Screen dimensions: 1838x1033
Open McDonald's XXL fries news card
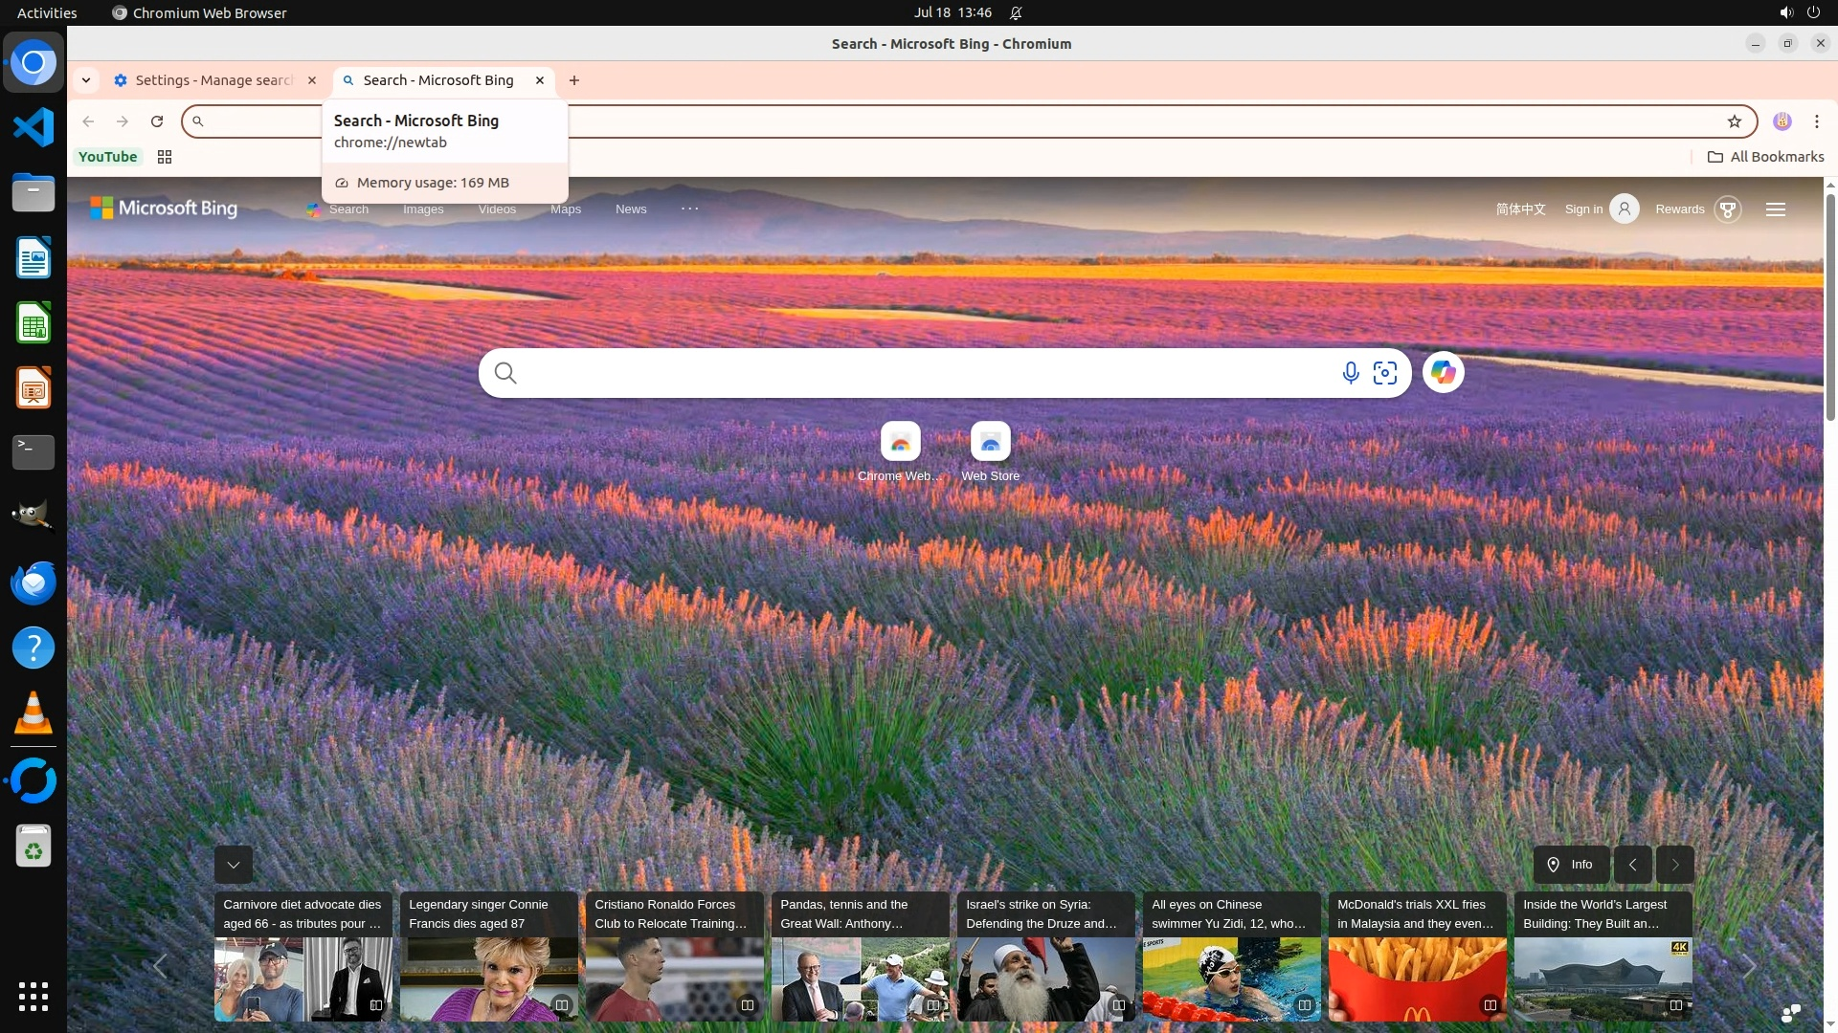click(1417, 956)
